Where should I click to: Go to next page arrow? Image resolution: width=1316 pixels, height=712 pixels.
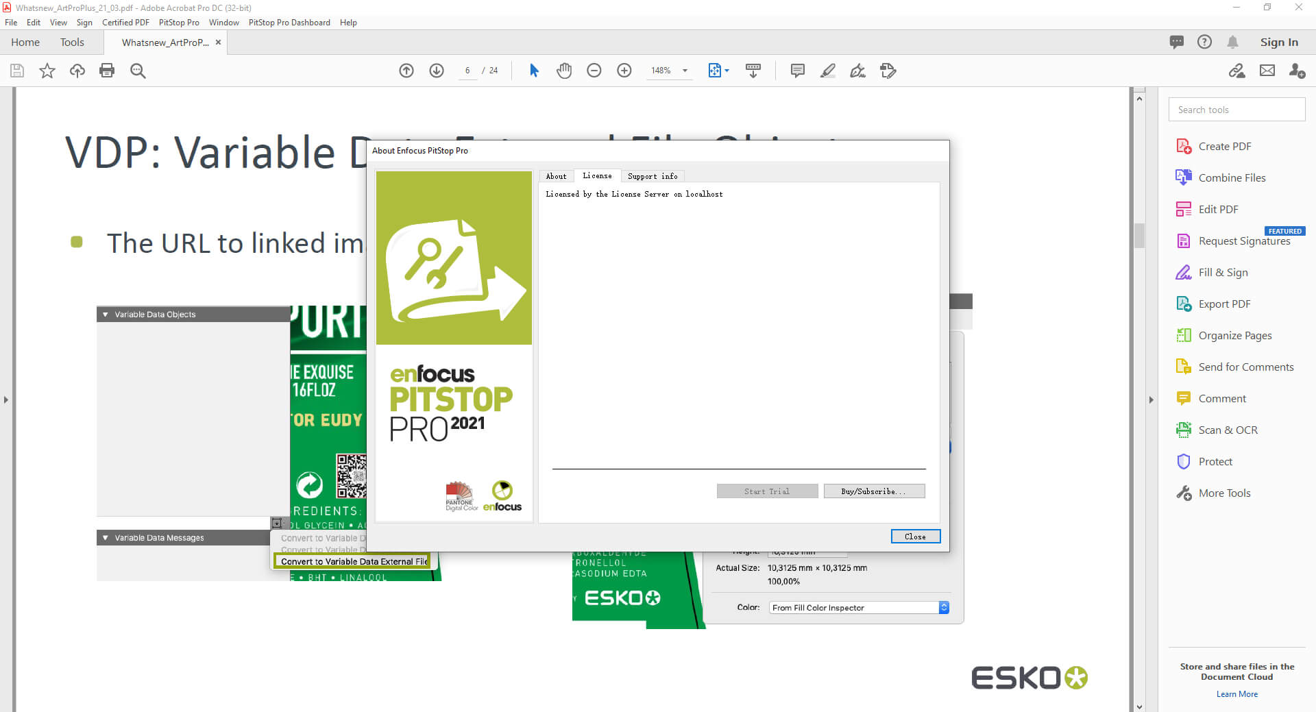437,71
